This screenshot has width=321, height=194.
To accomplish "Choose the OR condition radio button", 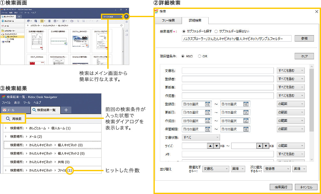I will tap(200, 56).
